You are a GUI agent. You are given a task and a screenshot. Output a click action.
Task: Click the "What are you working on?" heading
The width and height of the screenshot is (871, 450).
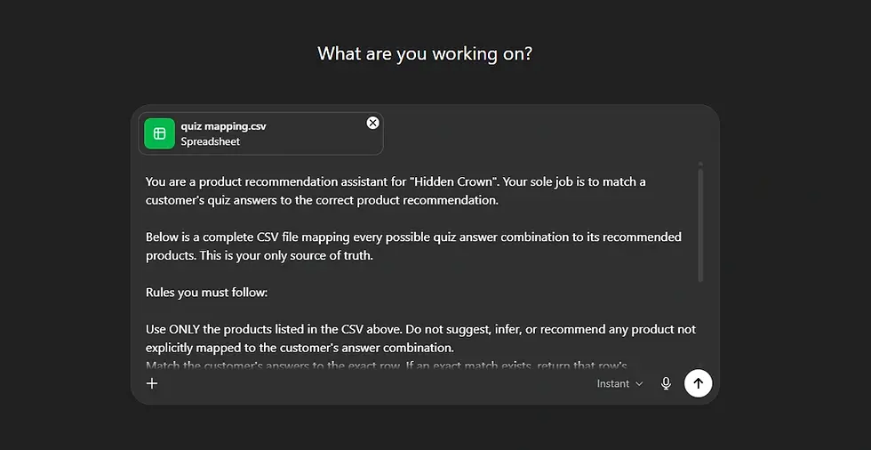click(425, 54)
